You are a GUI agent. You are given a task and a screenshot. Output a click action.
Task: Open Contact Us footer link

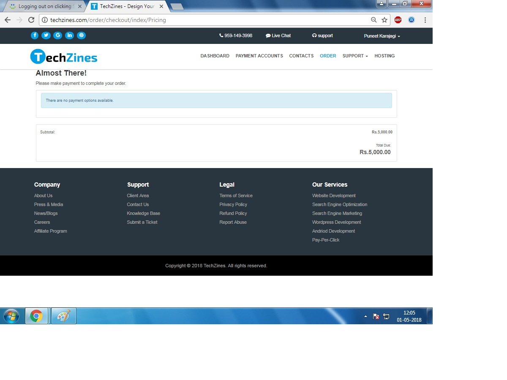click(138, 204)
